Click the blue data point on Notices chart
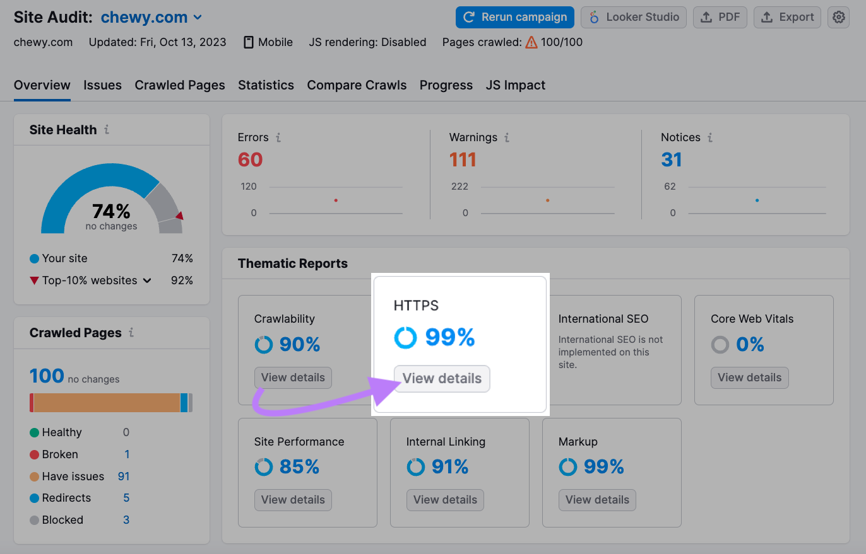Screen dimensions: 866x554 coord(757,200)
